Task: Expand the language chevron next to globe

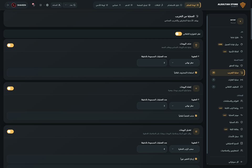Action: point(44,5)
